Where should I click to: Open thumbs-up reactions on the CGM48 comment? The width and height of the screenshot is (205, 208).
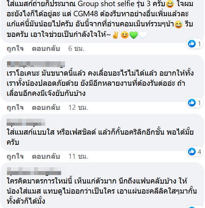click(x=195, y=43)
